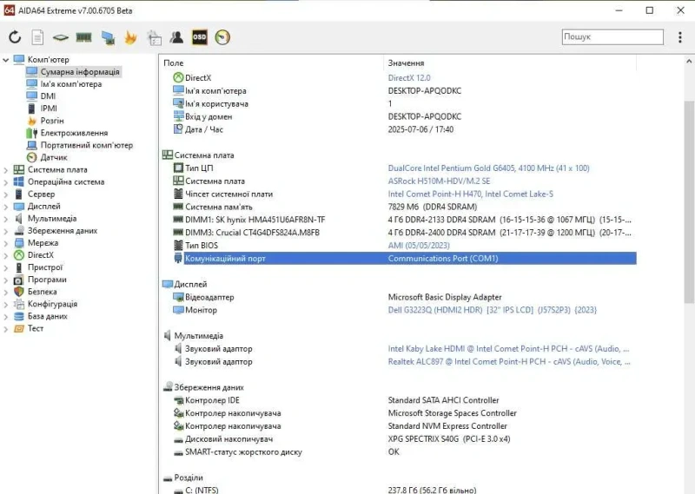The width and height of the screenshot is (695, 494).
Task: Open the flame stability test icon
Action: pyautogui.click(x=130, y=37)
